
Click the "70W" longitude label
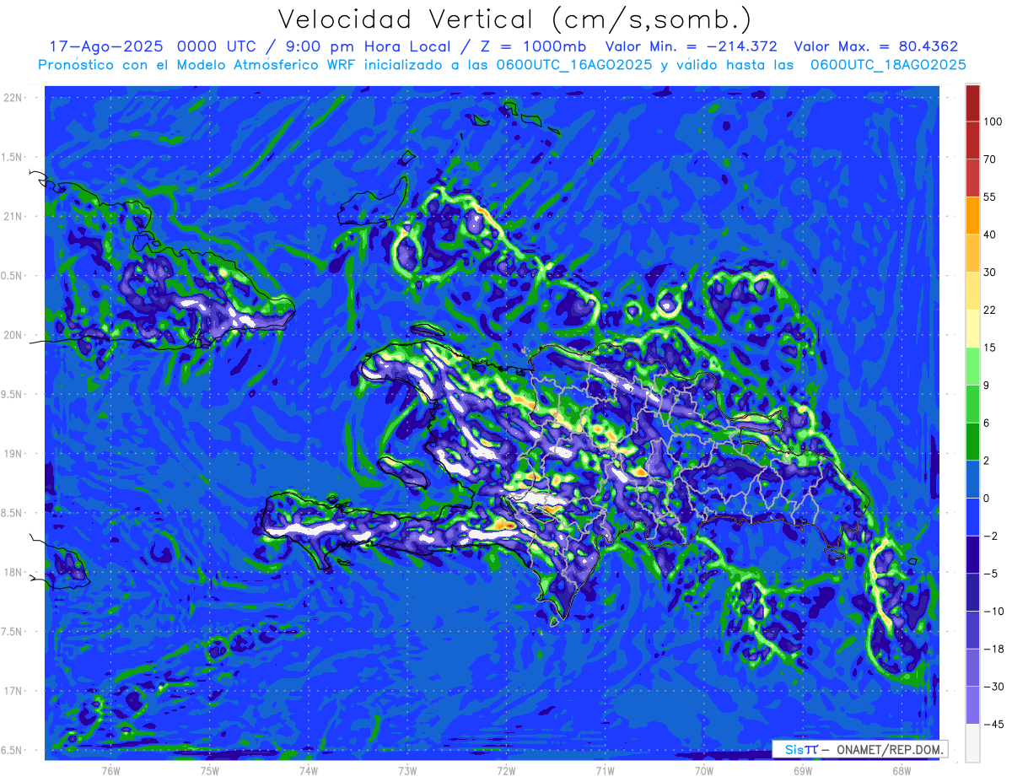703,770
